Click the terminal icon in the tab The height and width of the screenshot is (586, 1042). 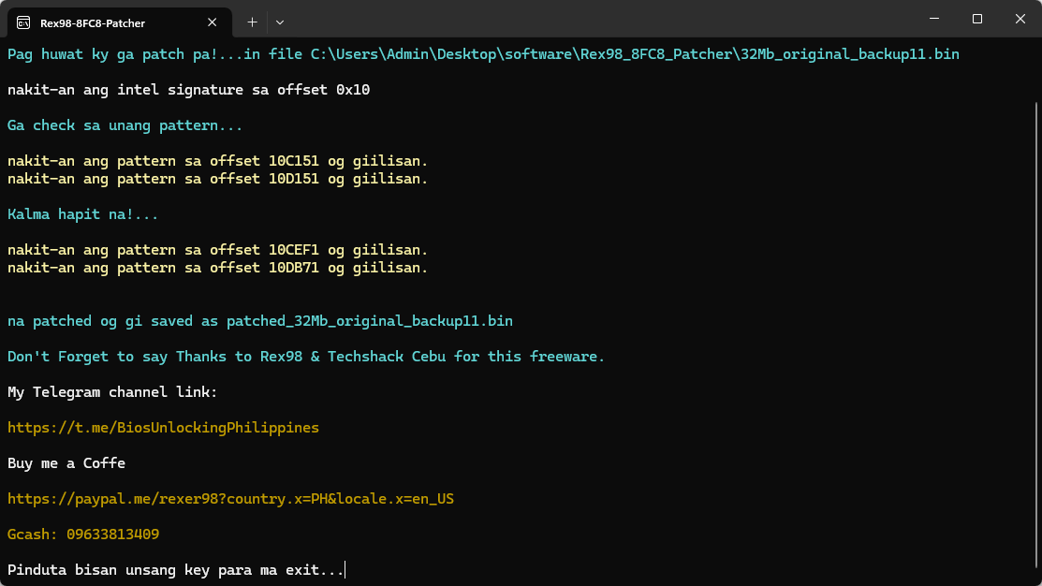(x=23, y=22)
